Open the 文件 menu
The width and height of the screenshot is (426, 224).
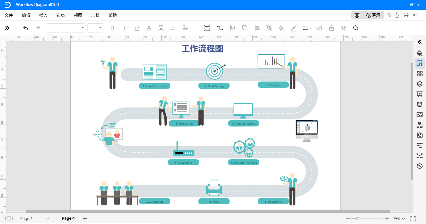pos(9,15)
